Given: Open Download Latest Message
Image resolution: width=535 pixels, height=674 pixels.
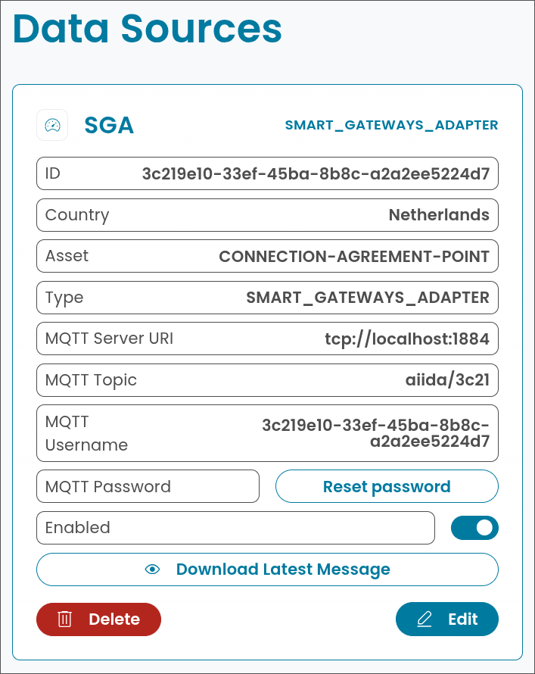Looking at the screenshot, I should (x=267, y=569).
